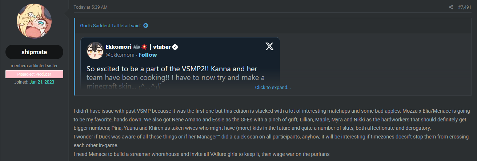Open the Today at 5:39 AM timestamp
The width and height of the screenshot is (477, 161).
point(91,7)
